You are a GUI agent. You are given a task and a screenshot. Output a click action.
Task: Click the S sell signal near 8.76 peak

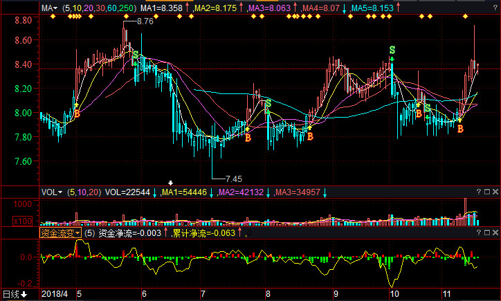[136, 55]
